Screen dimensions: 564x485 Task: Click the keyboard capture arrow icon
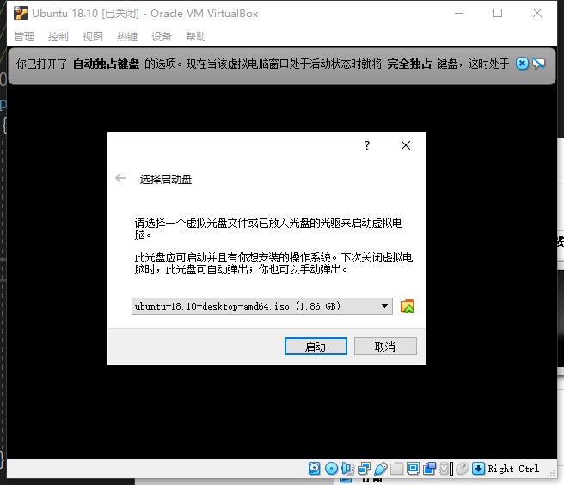478,469
